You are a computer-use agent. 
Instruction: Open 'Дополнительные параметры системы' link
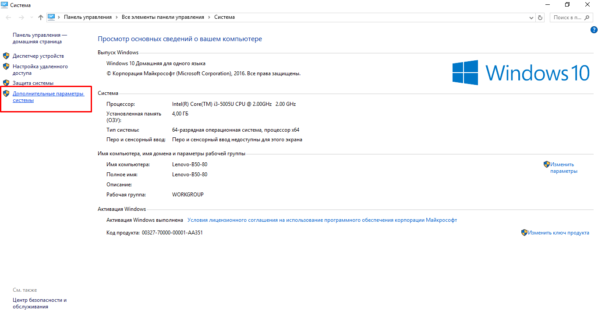(x=48, y=97)
